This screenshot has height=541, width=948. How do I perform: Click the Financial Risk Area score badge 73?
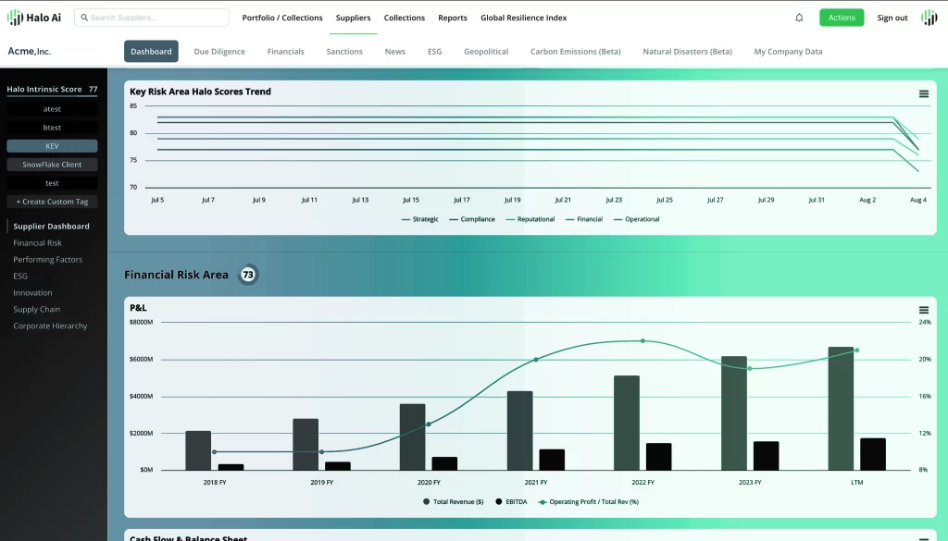(247, 275)
